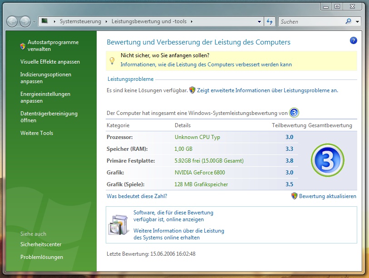The image size is (369, 278).
Task: Open Weitere Tools in the sidebar
Action: click(37, 133)
